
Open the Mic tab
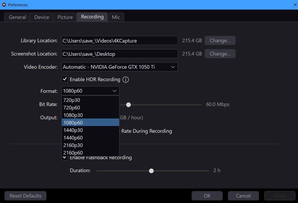click(x=116, y=17)
